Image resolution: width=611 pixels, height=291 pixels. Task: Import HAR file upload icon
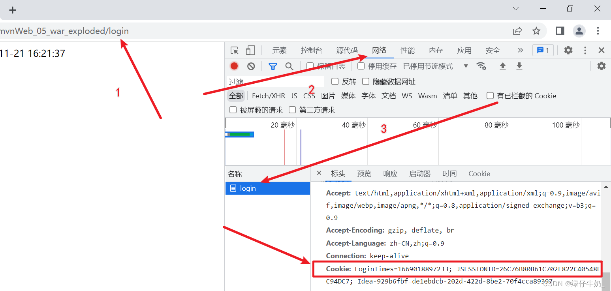pyautogui.click(x=502, y=66)
